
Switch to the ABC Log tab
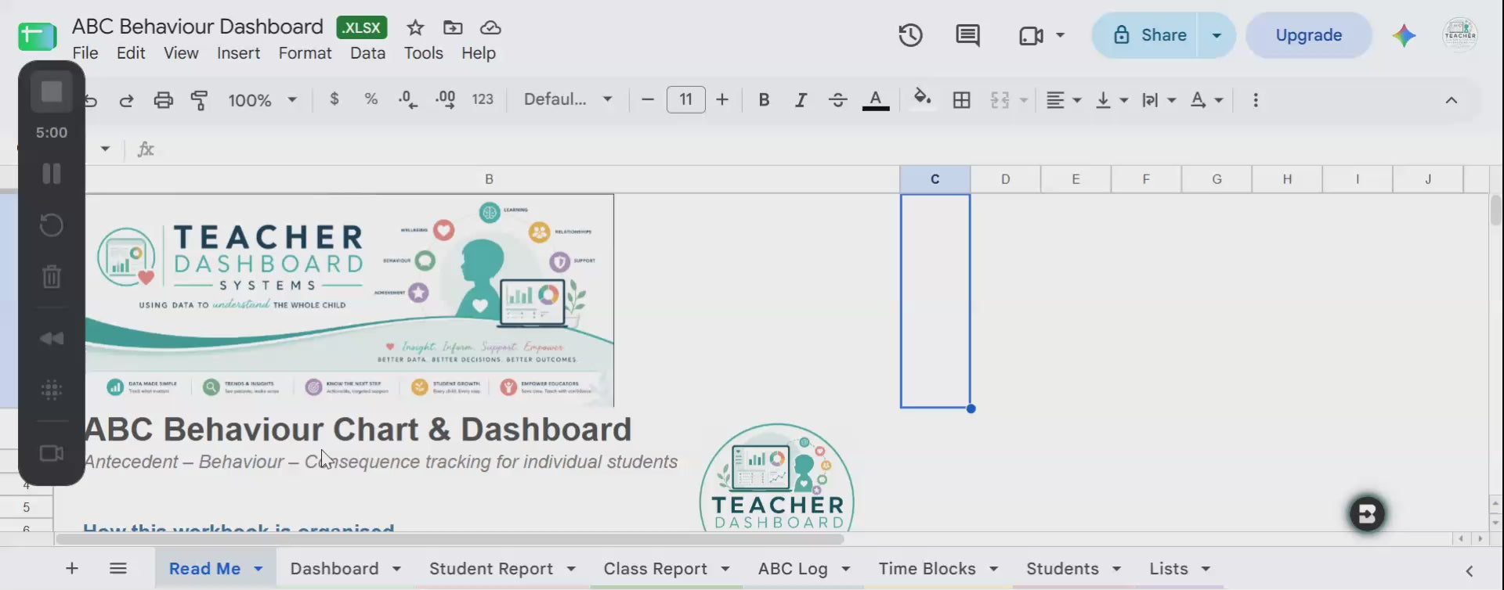coord(793,569)
